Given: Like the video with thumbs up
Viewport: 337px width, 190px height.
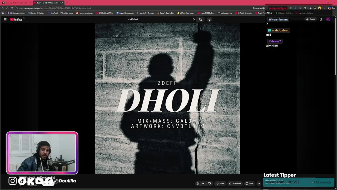Looking at the screenshot, I should tap(200, 183).
